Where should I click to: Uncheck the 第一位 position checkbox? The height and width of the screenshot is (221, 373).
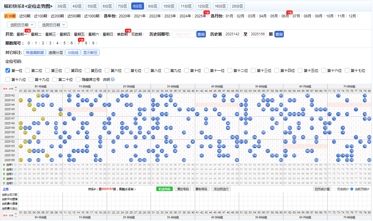[8, 70]
